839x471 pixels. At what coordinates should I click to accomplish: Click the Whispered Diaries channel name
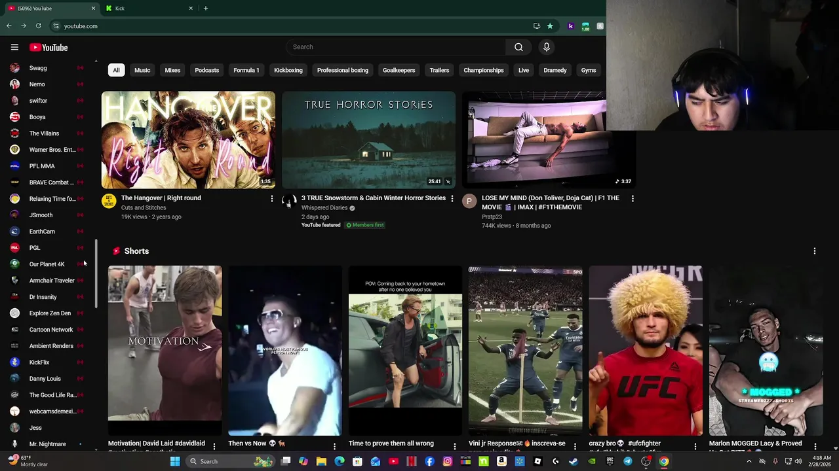[324, 208]
